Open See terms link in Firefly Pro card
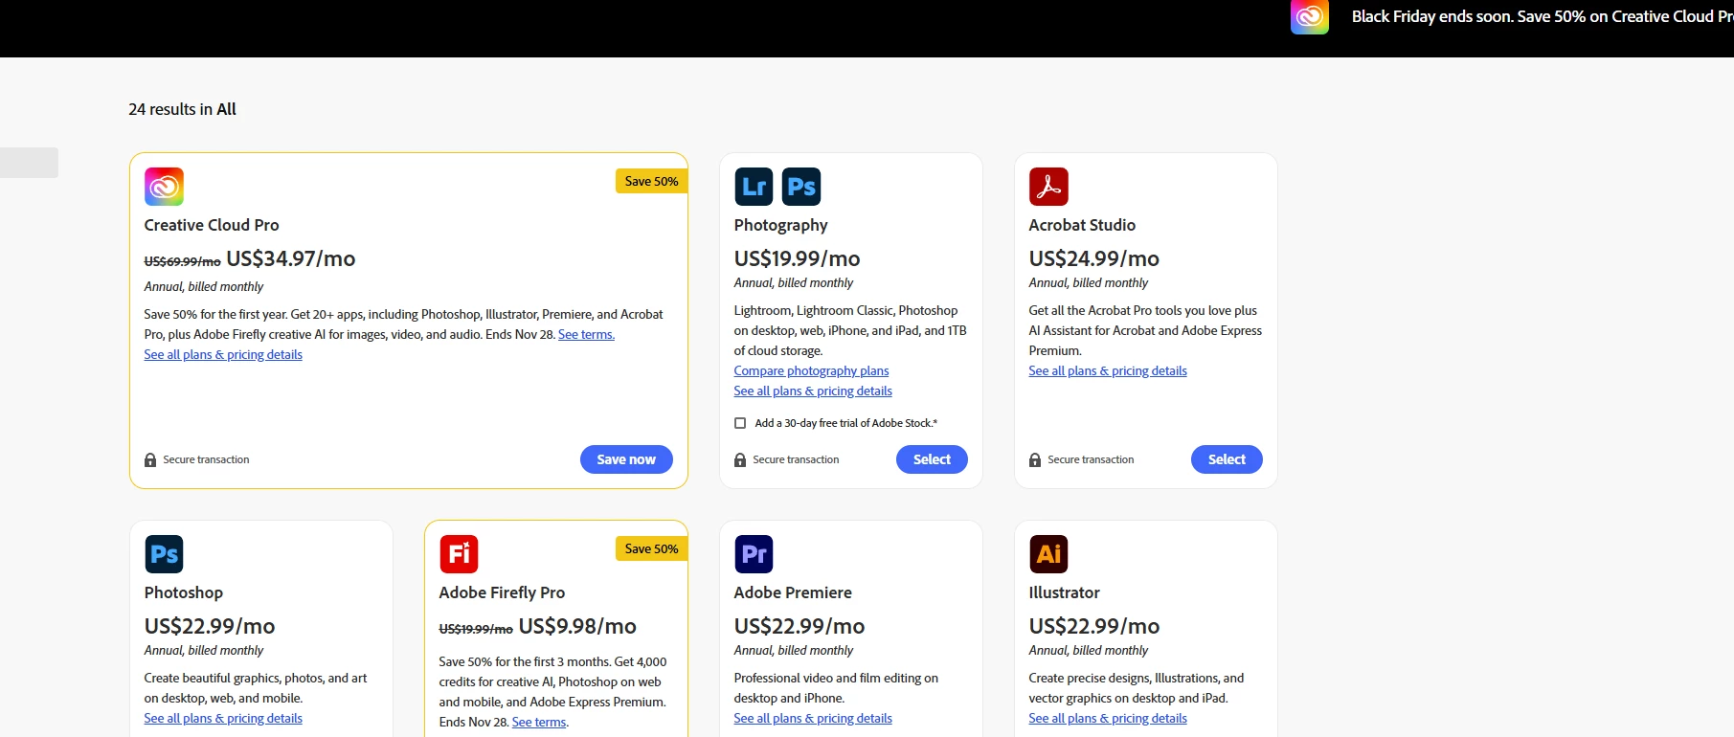The image size is (1734, 737). (x=539, y=722)
